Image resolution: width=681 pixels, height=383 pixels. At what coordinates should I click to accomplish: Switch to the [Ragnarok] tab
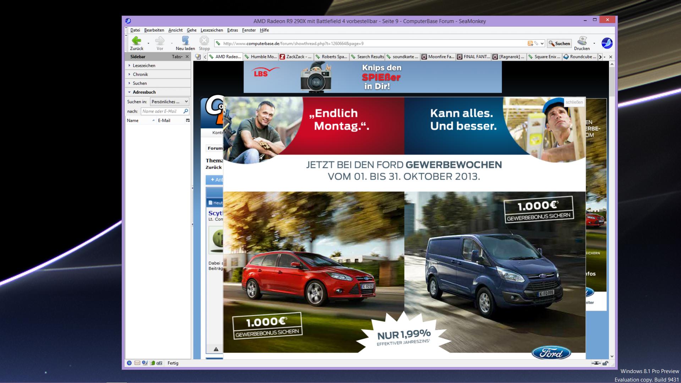click(509, 57)
